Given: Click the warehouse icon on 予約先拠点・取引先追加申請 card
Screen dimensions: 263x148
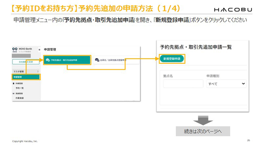Looking at the screenshot, I should [48, 60].
